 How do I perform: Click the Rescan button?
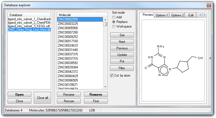coord(69,101)
